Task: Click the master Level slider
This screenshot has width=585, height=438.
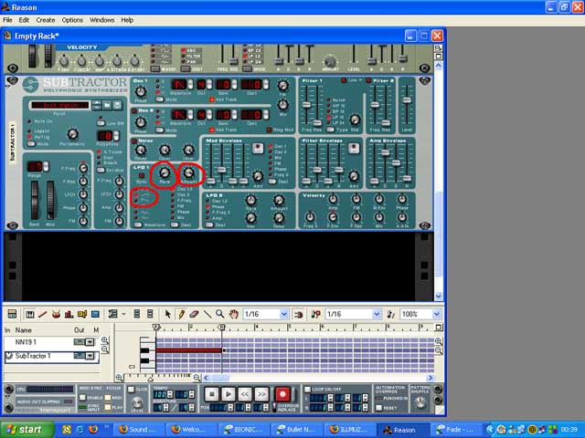Action: [407, 100]
